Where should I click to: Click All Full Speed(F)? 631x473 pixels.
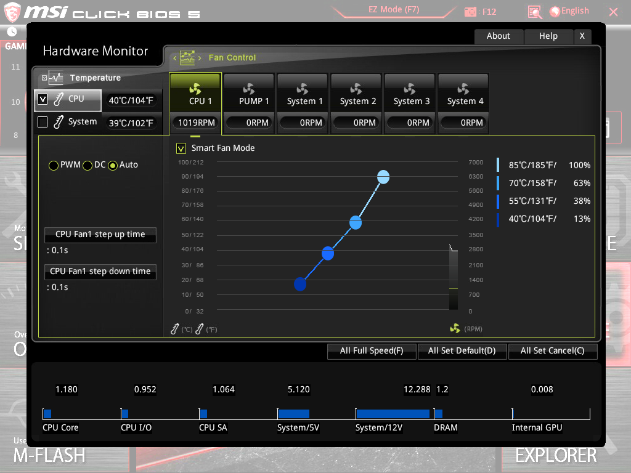pos(372,350)
